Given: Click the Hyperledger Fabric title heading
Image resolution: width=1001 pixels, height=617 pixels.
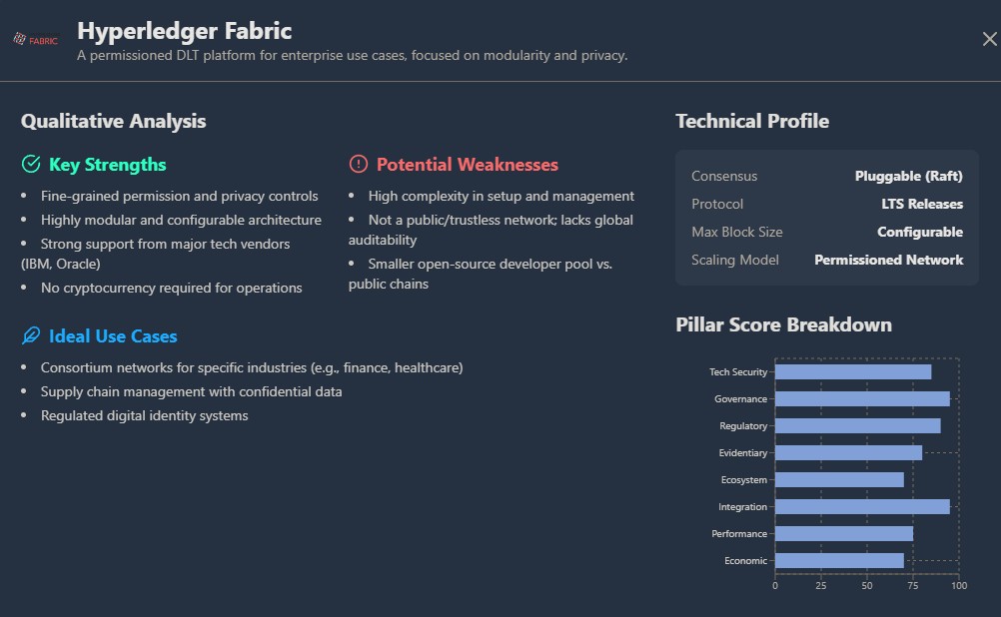Looking at the screenshot, I should pos(184,31).
